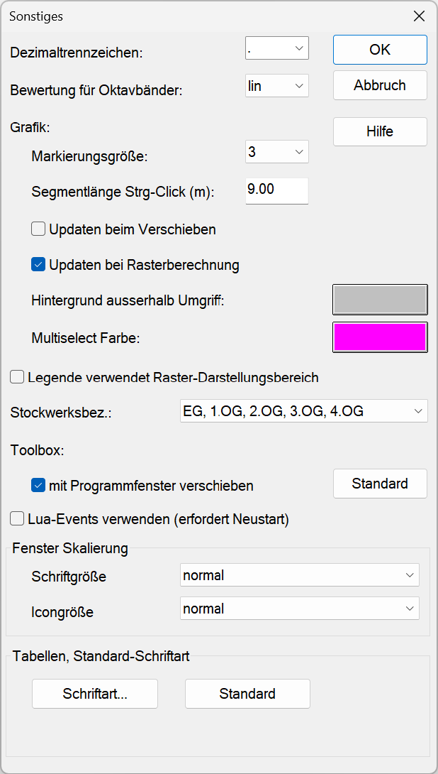Click the Toolbox Standard button
438x774 pixels.
380,484
